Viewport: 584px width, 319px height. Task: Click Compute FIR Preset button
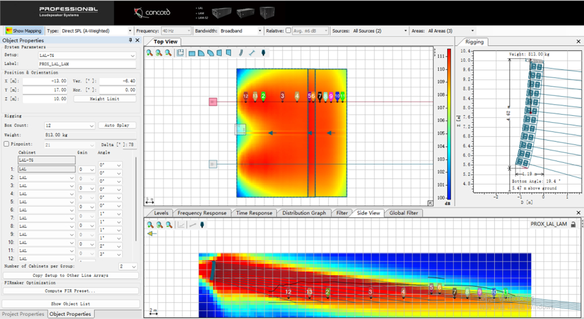tap(71, 291)
